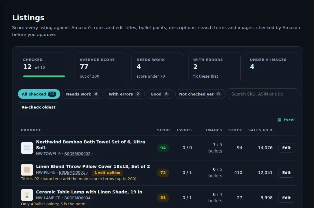Click the score badge 72
The height and width of the screenshot is (208, 314).
pyautogui.click(x=163, y=173)
